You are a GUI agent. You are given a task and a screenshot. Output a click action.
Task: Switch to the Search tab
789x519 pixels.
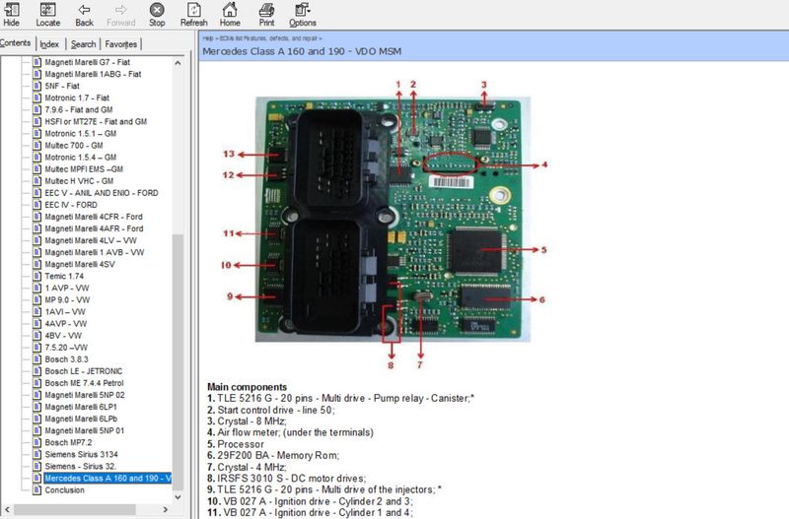[84, 44]
